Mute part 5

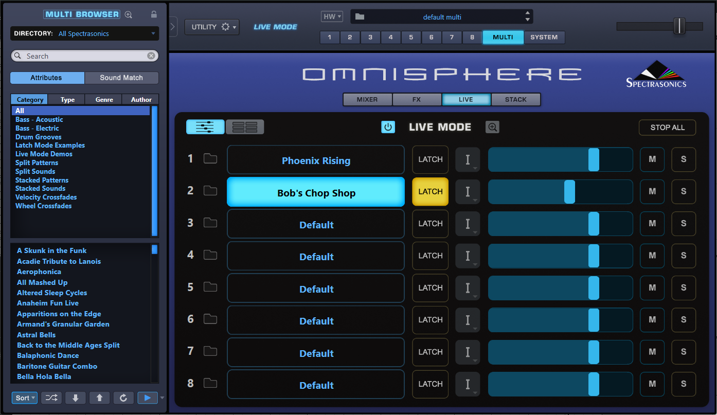(x=652, y=288)
